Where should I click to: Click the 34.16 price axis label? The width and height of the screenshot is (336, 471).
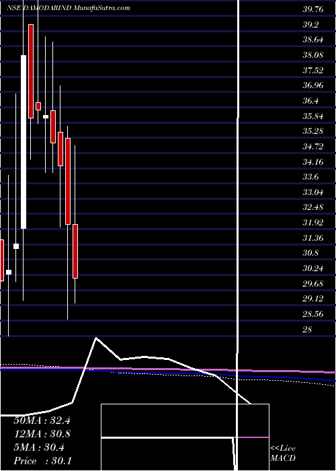pos(313,162)
